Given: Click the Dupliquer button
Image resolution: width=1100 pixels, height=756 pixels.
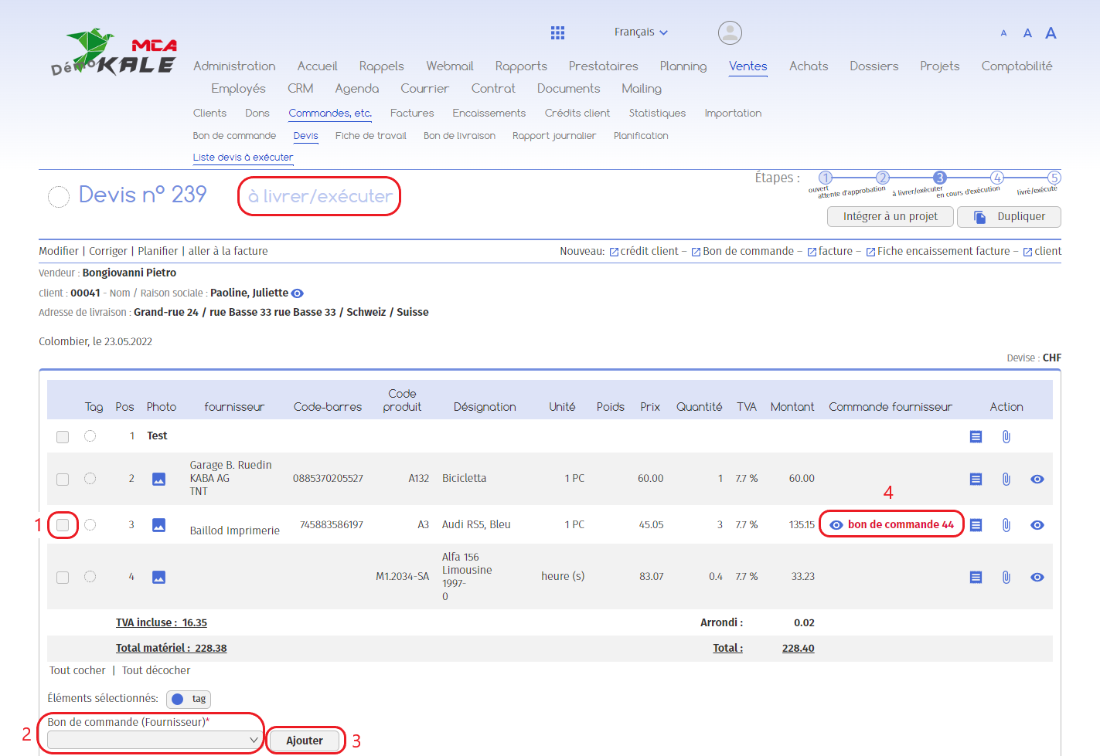Looking at the screenshot, I should coord(1009,217).
